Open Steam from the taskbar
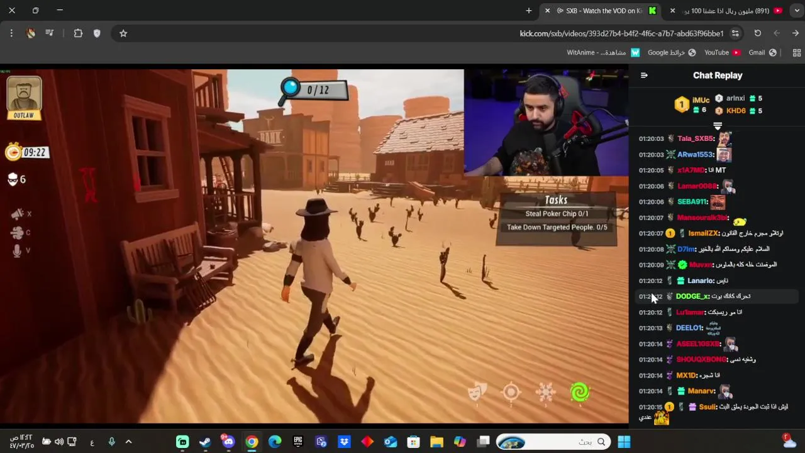The width and height of the screenshot is (805, 453). 205,442
